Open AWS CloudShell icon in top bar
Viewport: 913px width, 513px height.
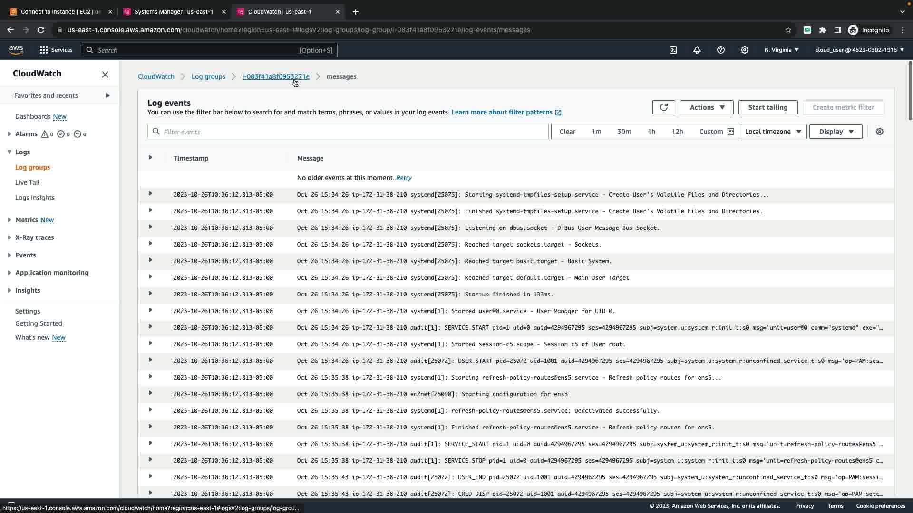coord(673,50)
